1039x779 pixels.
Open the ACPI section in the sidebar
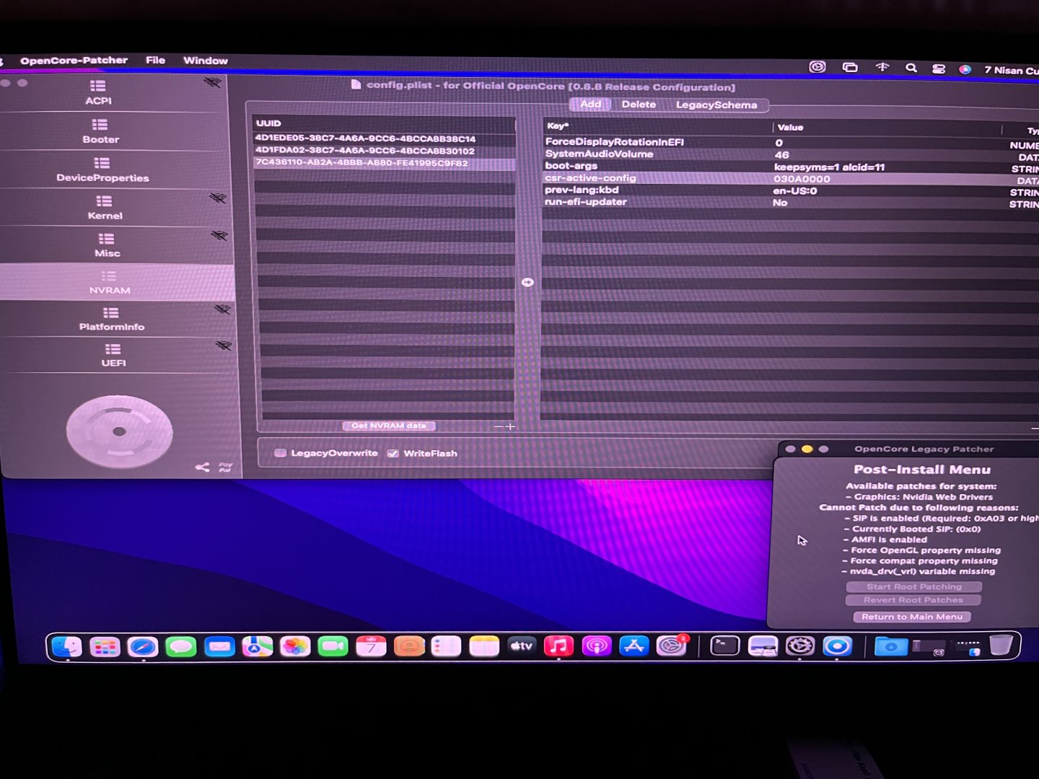tap(99, 92)
